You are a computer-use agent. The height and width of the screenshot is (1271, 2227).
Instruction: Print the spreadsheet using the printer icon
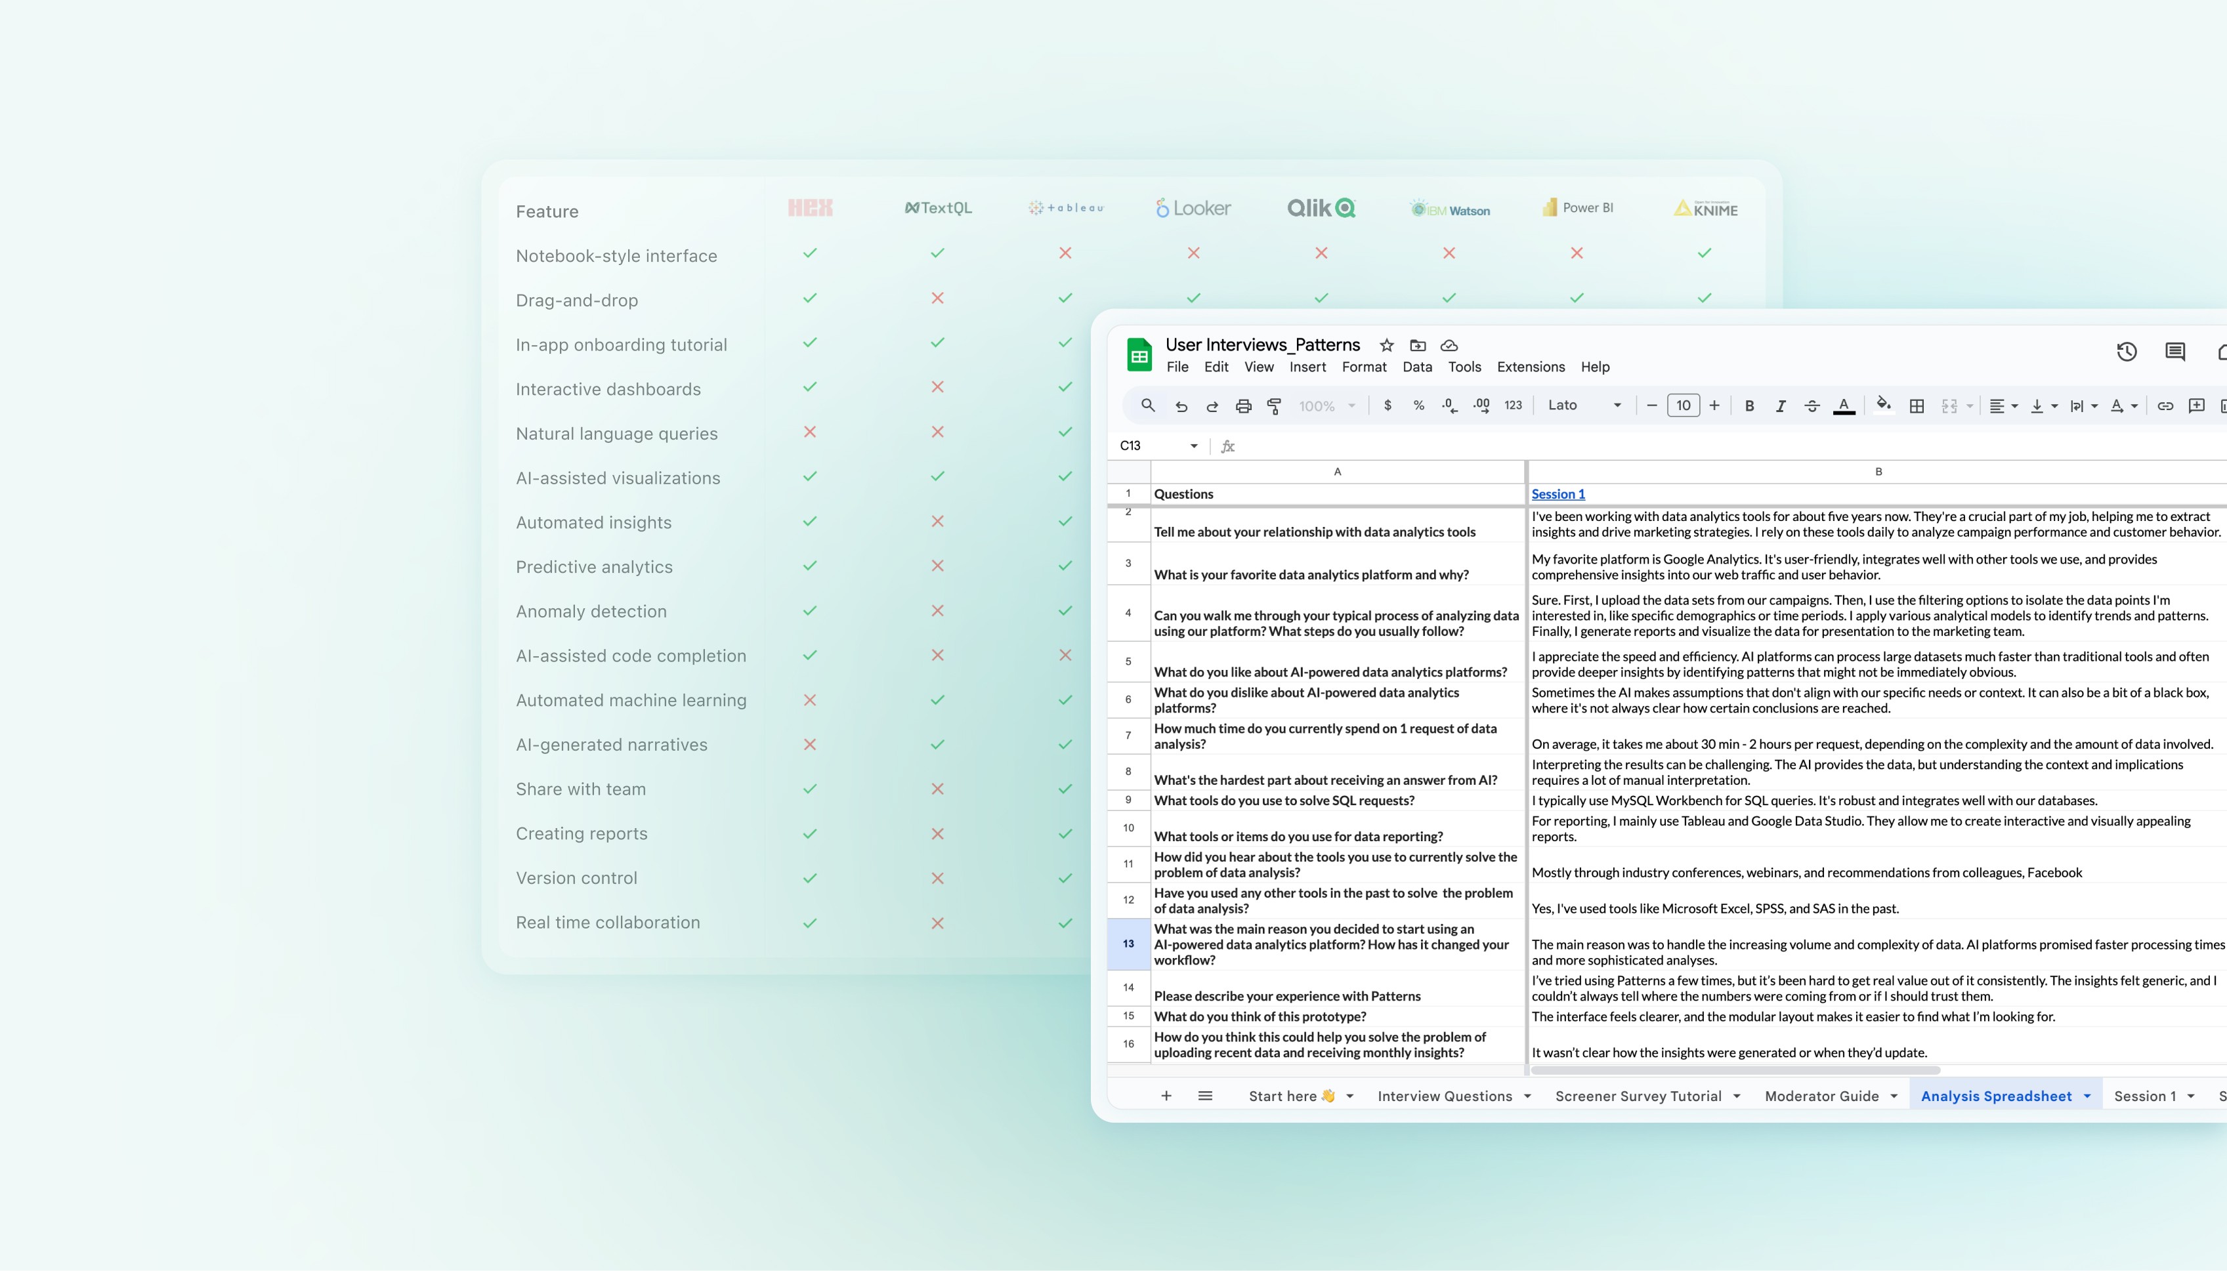coord(1243,406)
